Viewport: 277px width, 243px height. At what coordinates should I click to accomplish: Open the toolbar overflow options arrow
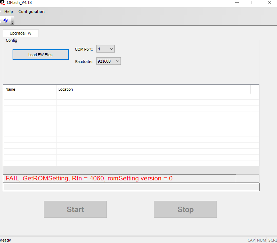click(13, 23)
